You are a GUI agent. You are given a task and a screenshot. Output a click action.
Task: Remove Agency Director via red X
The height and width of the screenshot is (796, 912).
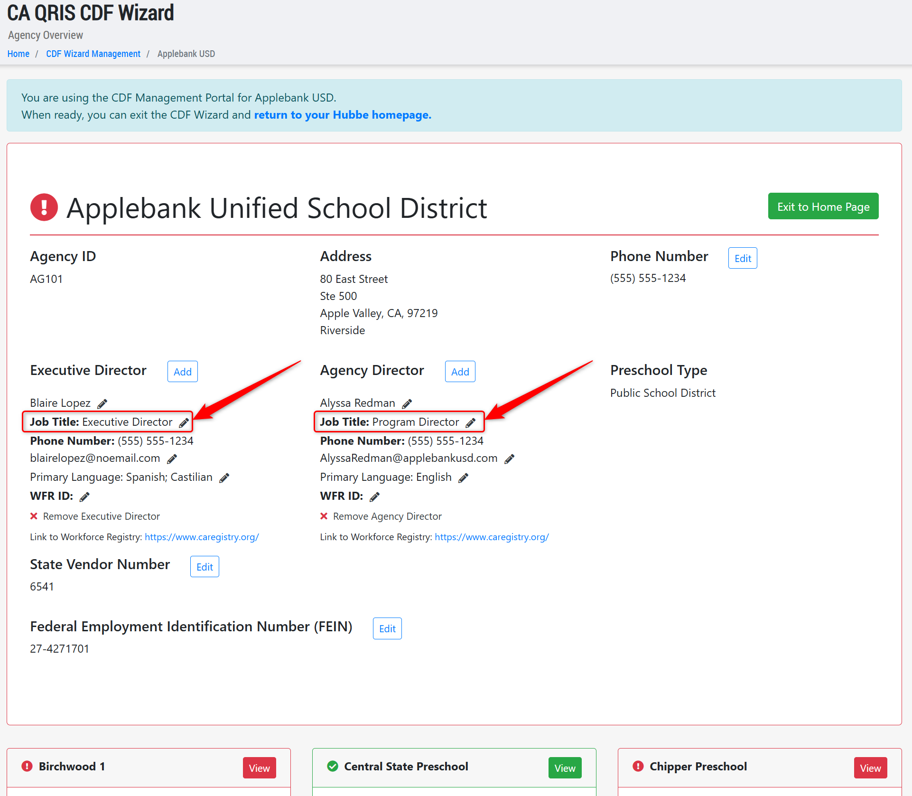(324, 516)
